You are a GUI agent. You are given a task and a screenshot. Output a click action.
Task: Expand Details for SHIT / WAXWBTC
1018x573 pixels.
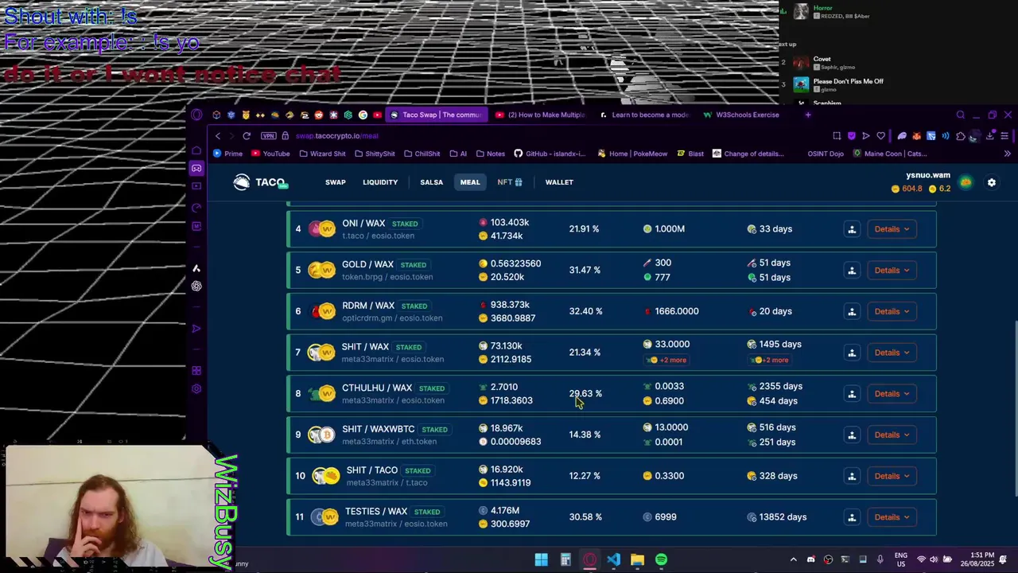tap(892, 435)
